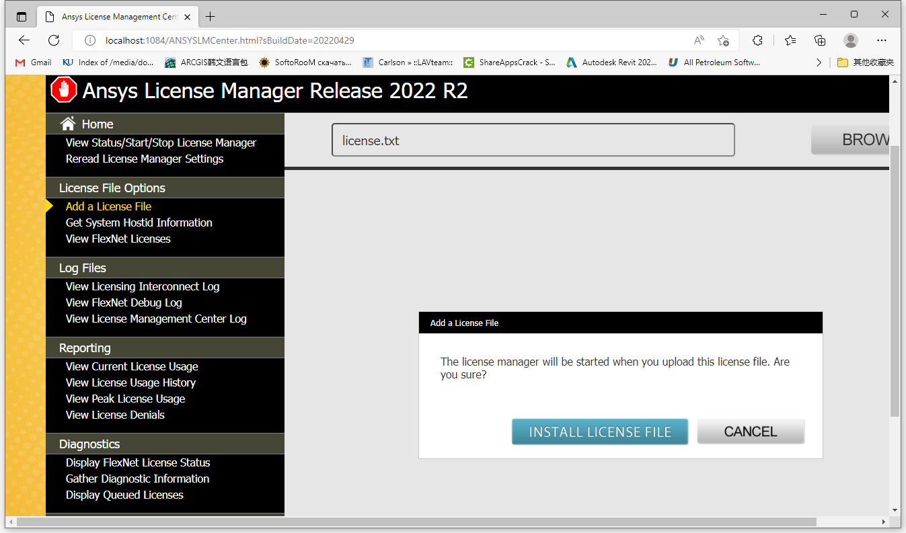Screen dimensions: 906x533
Task: Click the vertical scrollbar down arrow
Action: 895,510
